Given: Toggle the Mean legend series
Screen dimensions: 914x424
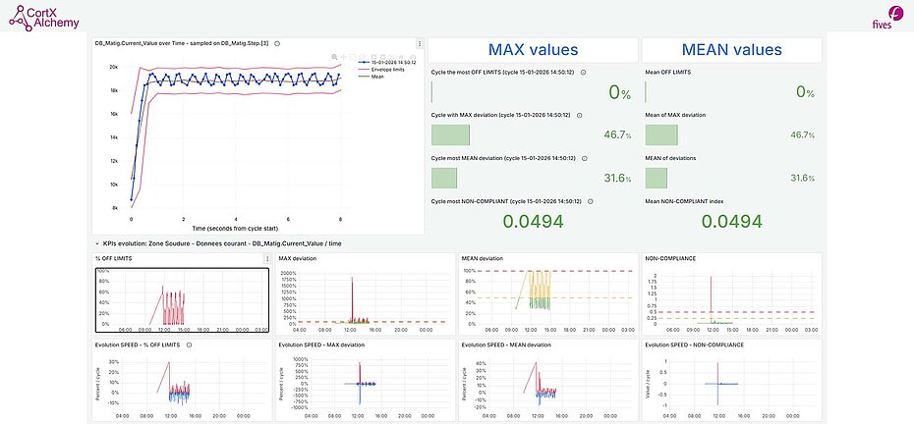Looking at the screenshot, I should [374, 78].
